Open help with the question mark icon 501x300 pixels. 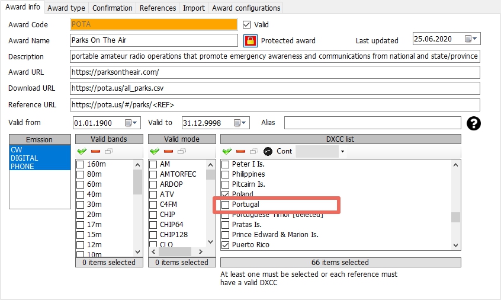click(474, 123)
